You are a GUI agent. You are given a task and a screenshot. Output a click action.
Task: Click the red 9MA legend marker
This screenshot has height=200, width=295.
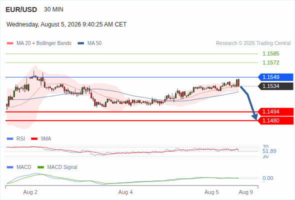(34, 139)
